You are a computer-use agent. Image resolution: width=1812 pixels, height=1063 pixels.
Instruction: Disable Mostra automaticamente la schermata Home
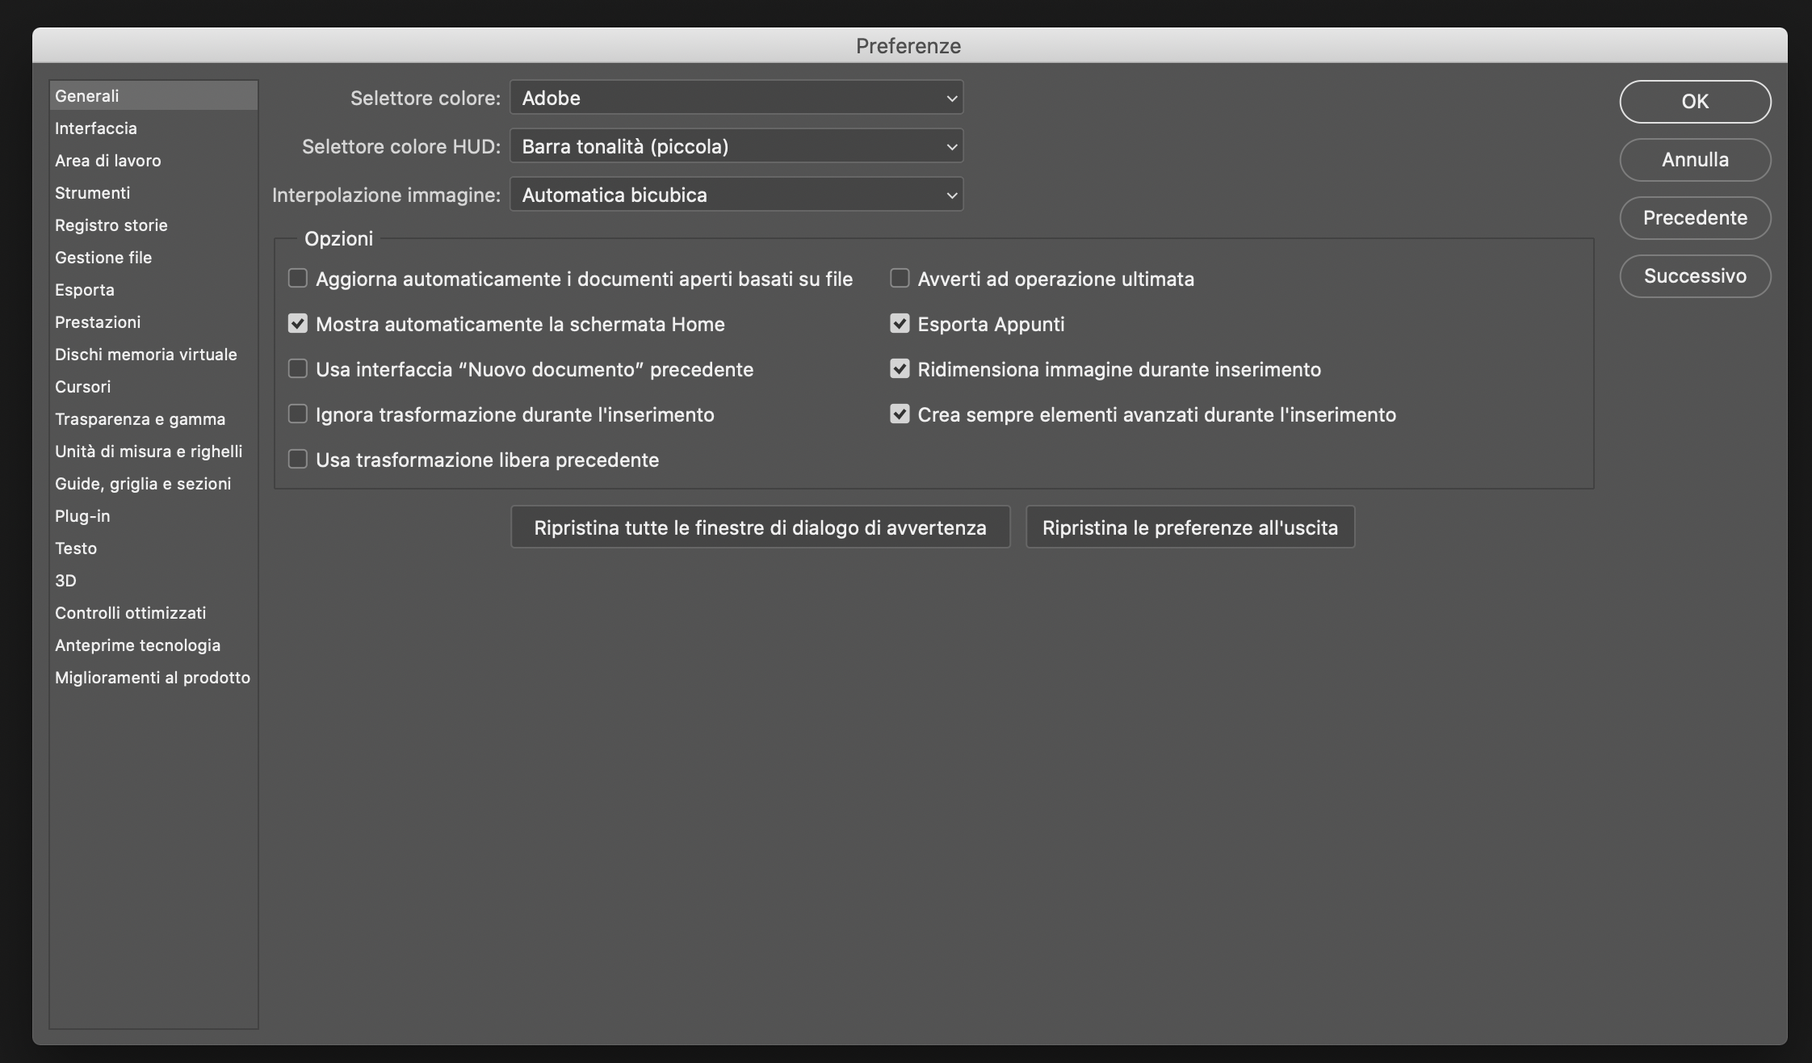tap(298, 324)
